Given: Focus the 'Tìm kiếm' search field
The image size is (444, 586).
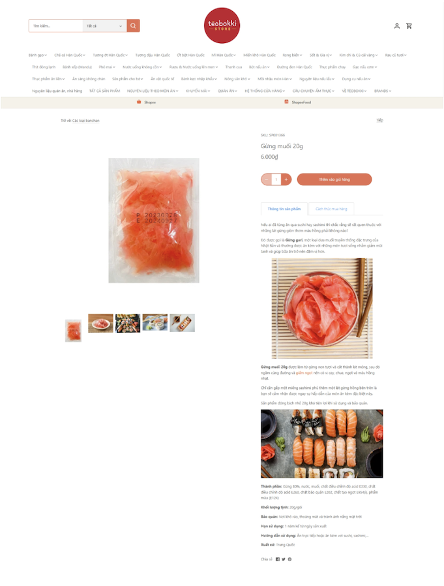Looking at the screenshot, I should (x=55, y=26).
